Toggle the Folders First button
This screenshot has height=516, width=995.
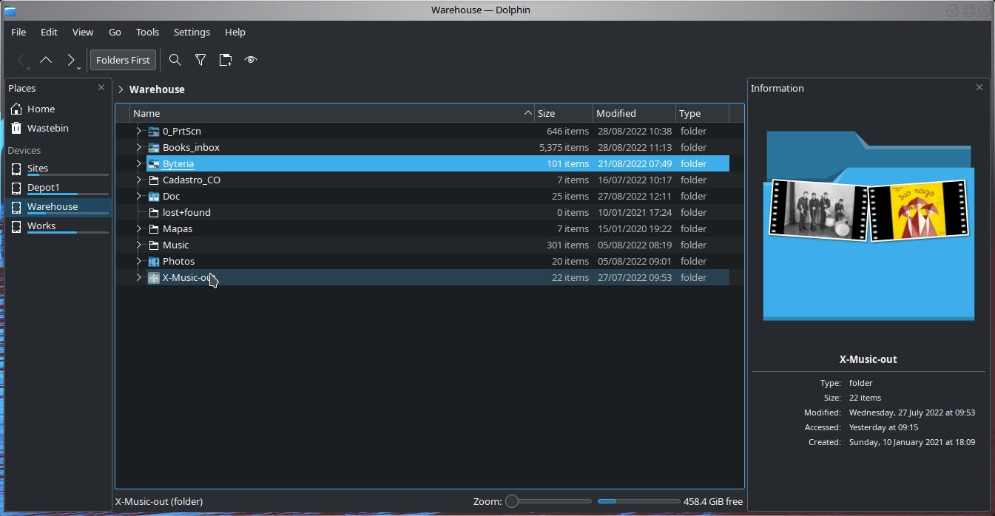[x=123, y=60]
